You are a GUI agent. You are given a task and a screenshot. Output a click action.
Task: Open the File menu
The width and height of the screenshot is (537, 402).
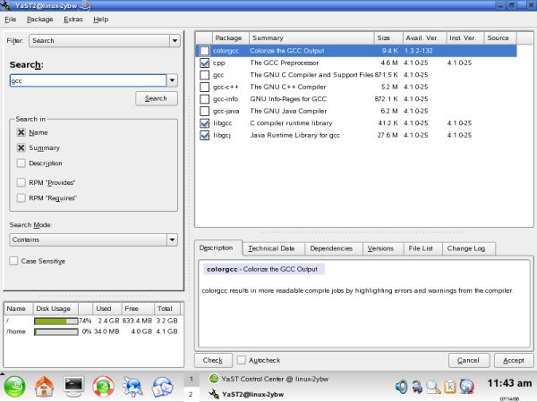click(10, 20)
